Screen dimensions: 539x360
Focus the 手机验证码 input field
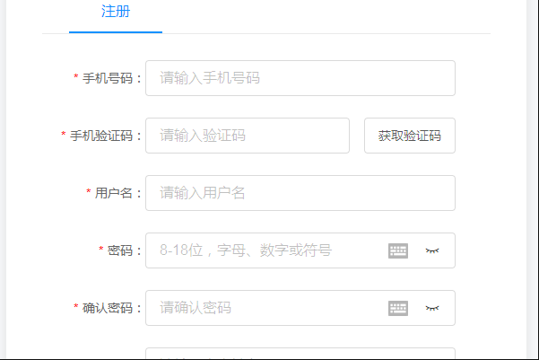248,136
